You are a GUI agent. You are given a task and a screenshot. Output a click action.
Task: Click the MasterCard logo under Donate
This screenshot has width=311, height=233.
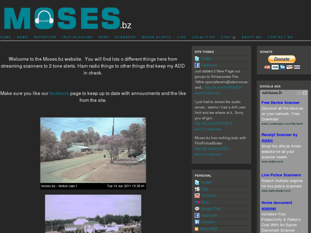(267, 67)
